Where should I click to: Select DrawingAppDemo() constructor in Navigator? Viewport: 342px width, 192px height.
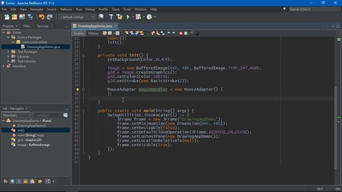32,126
